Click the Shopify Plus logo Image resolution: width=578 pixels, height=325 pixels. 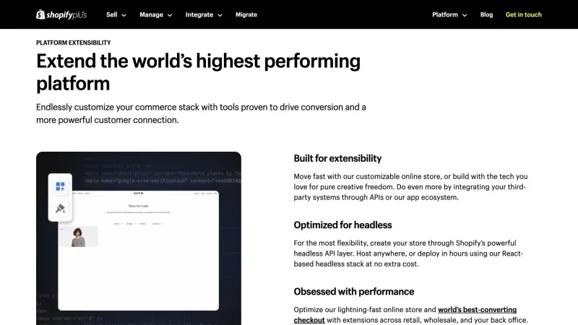[61, 14]
